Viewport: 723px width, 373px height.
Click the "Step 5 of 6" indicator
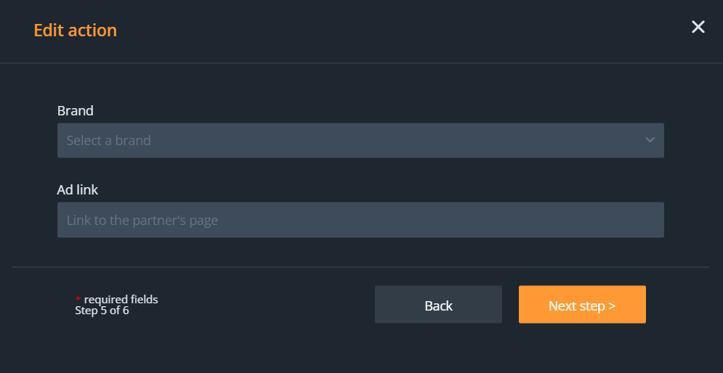click(x=102, y=311)
